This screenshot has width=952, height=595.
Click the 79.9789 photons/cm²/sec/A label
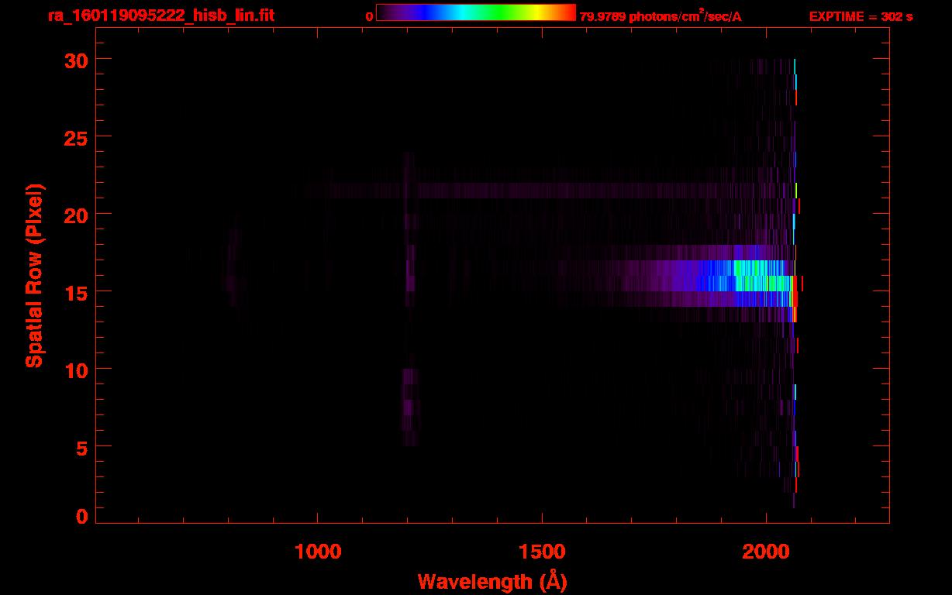click(x=661, y=15)
